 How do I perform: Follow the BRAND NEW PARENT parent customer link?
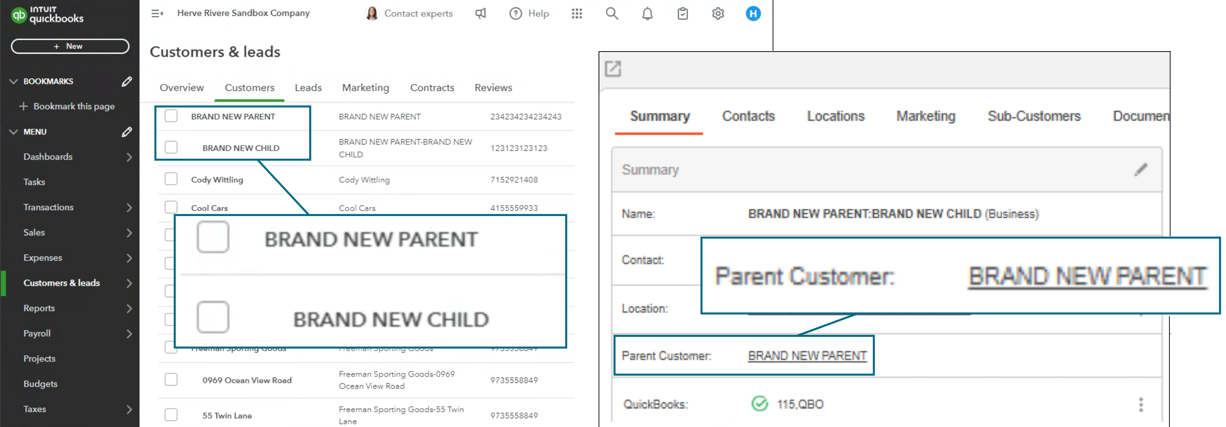807,356
